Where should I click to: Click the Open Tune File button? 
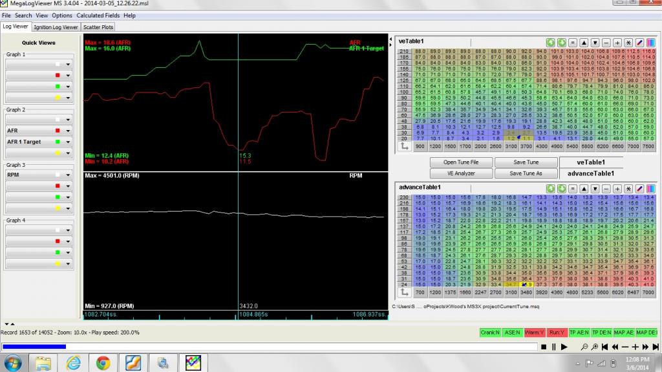coord(461,162)
